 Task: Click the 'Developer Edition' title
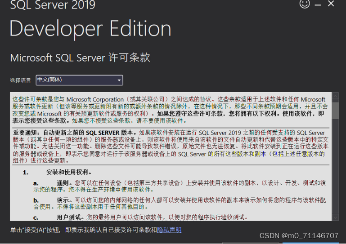[x=90, y=29]
